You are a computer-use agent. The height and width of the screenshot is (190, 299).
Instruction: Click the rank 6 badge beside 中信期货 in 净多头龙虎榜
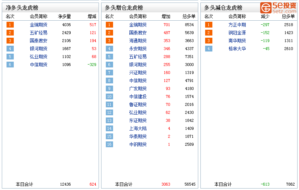[10, 65]
